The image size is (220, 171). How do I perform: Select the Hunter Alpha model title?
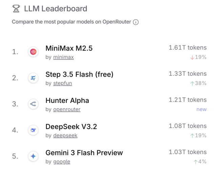[67, 101]
